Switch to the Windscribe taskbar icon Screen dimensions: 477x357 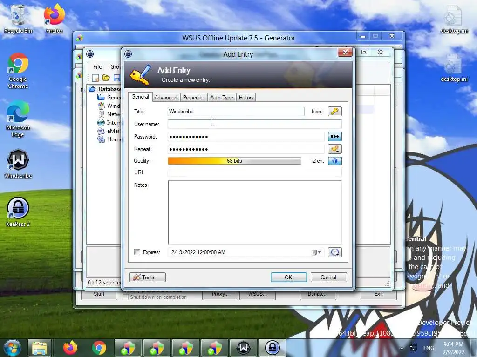click(244, 348)
